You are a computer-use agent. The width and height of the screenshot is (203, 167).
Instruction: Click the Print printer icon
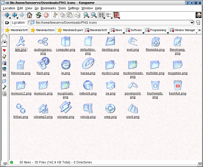pyautogui.click(x=78, y=15)
